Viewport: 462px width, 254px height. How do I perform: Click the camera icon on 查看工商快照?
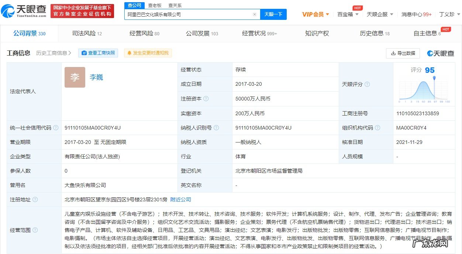coord(85,53)
